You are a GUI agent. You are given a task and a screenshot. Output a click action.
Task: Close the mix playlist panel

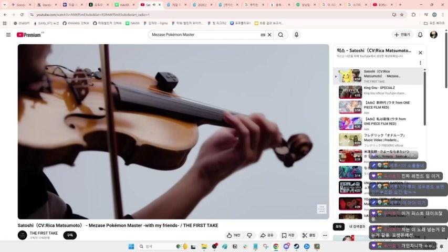[420, 52]
